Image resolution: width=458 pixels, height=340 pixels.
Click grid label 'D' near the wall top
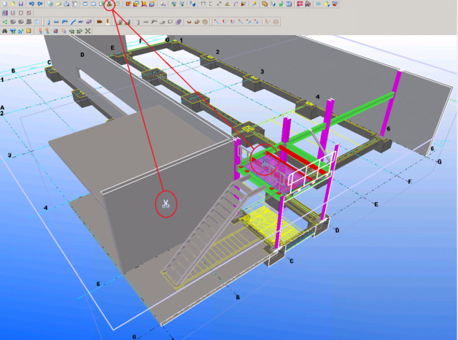point(82,55)
